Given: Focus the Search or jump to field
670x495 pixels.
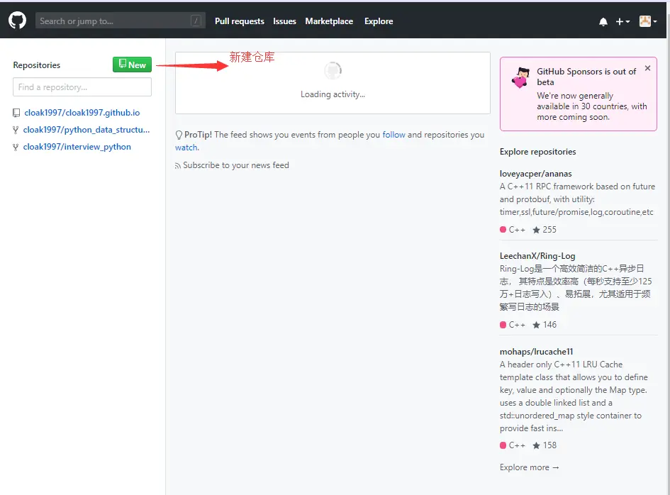Looking at the screenshot, I should pos(120,21).
